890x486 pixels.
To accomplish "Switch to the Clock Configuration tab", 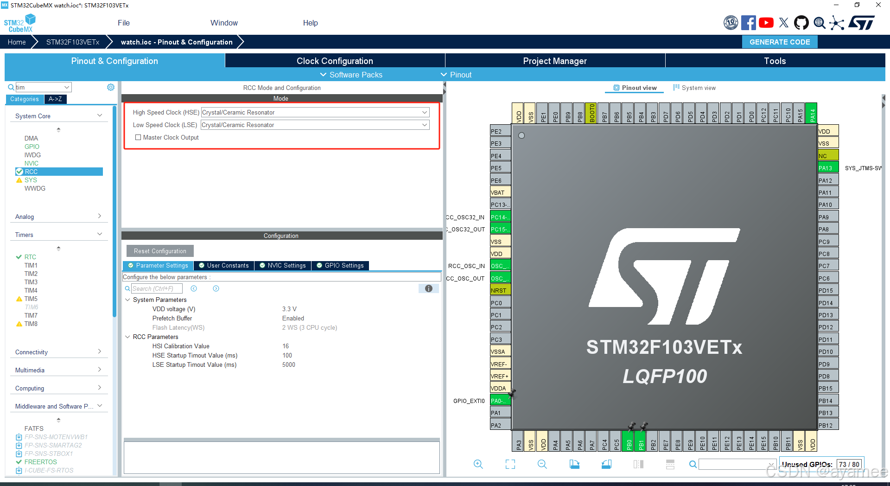I will (334, 61).
